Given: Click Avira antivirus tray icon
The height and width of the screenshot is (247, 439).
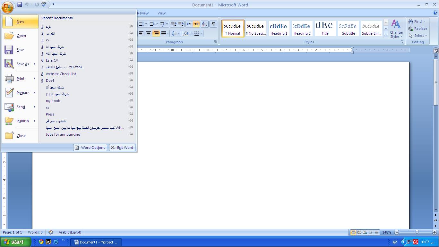Looking at the screenshot, I should click(x=416, y=242).
